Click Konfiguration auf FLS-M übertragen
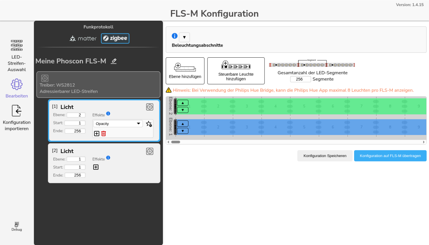 point(390,156)
